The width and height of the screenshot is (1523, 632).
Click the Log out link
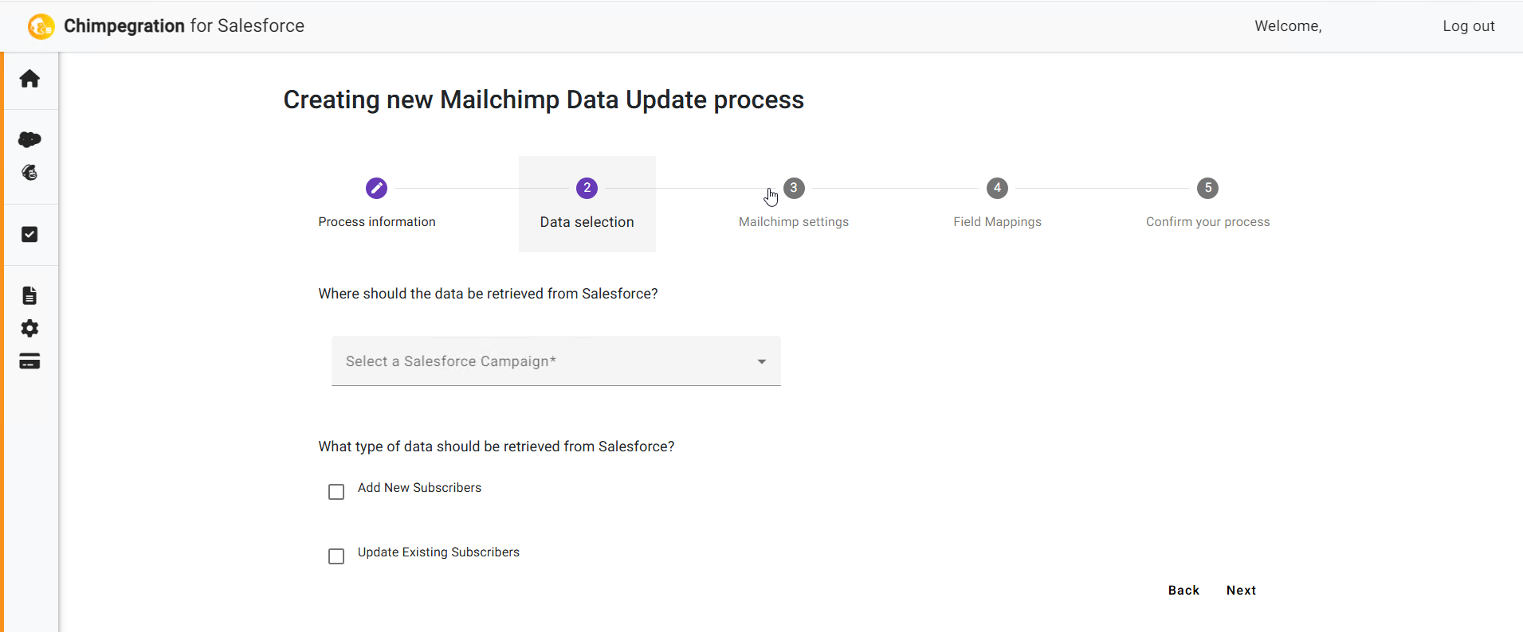click(1468, 26)
